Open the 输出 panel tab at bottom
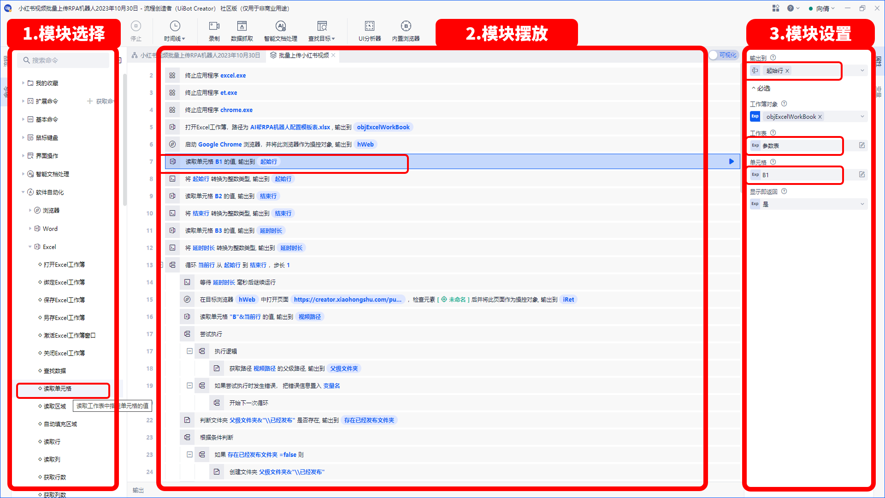The image size is (885, 498). (138, 490)
